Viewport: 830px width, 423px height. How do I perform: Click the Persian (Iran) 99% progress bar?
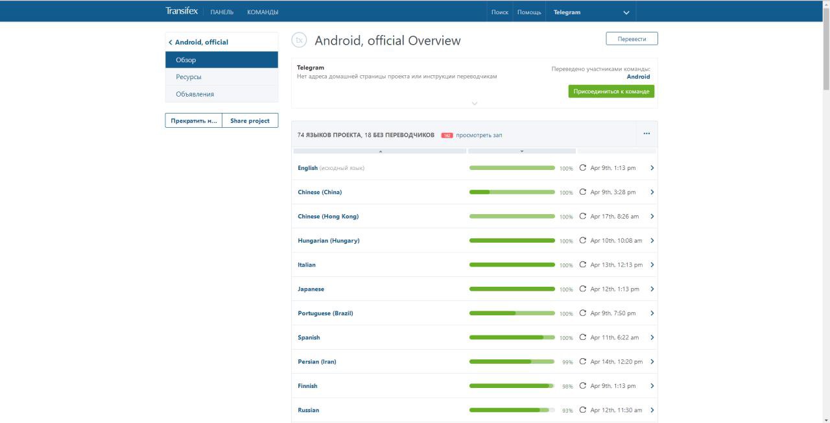(x=512, y=361)
